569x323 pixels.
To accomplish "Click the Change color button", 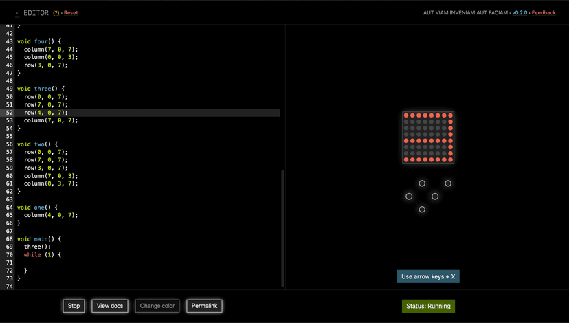I will click(157, 306).
